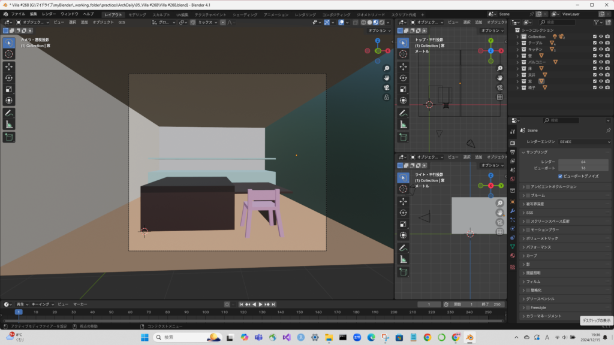The height and width of the screenshot is (345, 614).
Task: Open the レンダーエンジン EEVEE dropdown
Action: click(x=585, y=142)
